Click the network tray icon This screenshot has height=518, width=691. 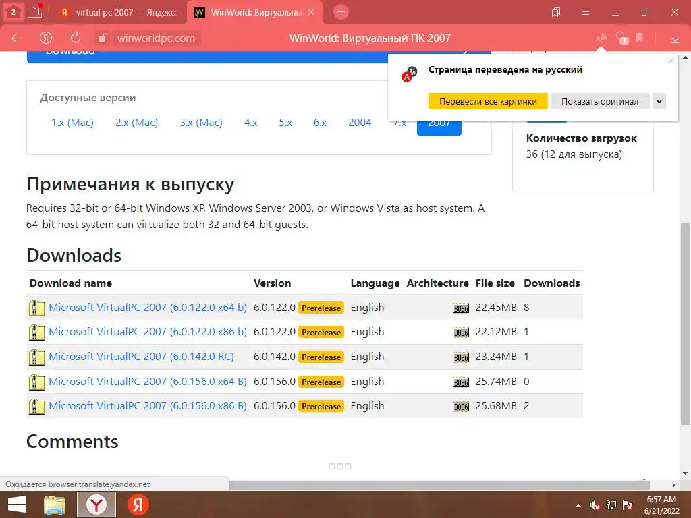611,505
